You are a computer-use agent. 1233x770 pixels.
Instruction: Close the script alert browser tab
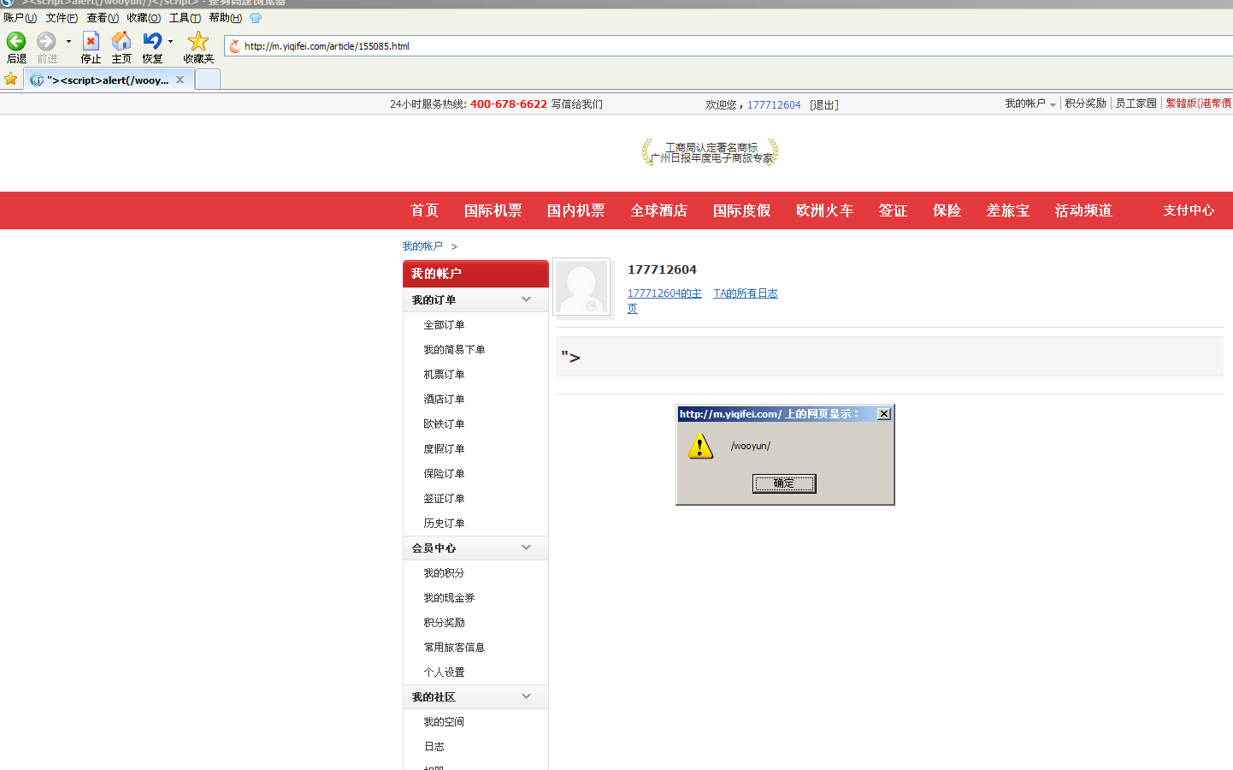click(180, 80)
